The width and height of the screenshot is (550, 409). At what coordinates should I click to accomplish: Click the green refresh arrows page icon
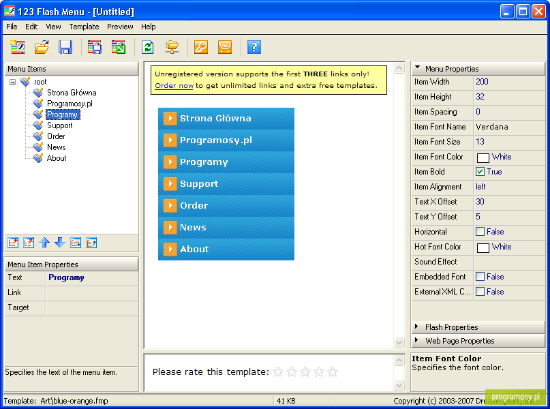click(148, 47)
